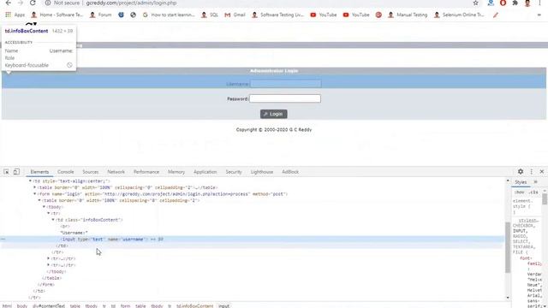
Task: Open the Opera-style red O extension icon
Action: pyautogui.click(x=503, y=3)
